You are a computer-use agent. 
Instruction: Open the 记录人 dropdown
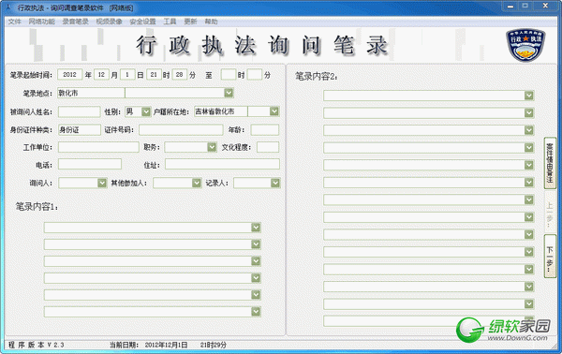[x=274, y=184]
